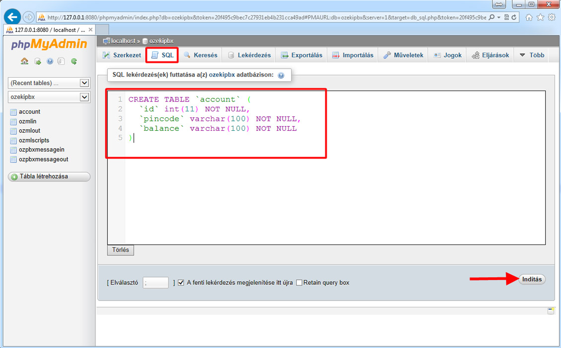The image size is (561, 348).
Task: Enable the Retain query box checkbox
Action: [x=299, y=282]
